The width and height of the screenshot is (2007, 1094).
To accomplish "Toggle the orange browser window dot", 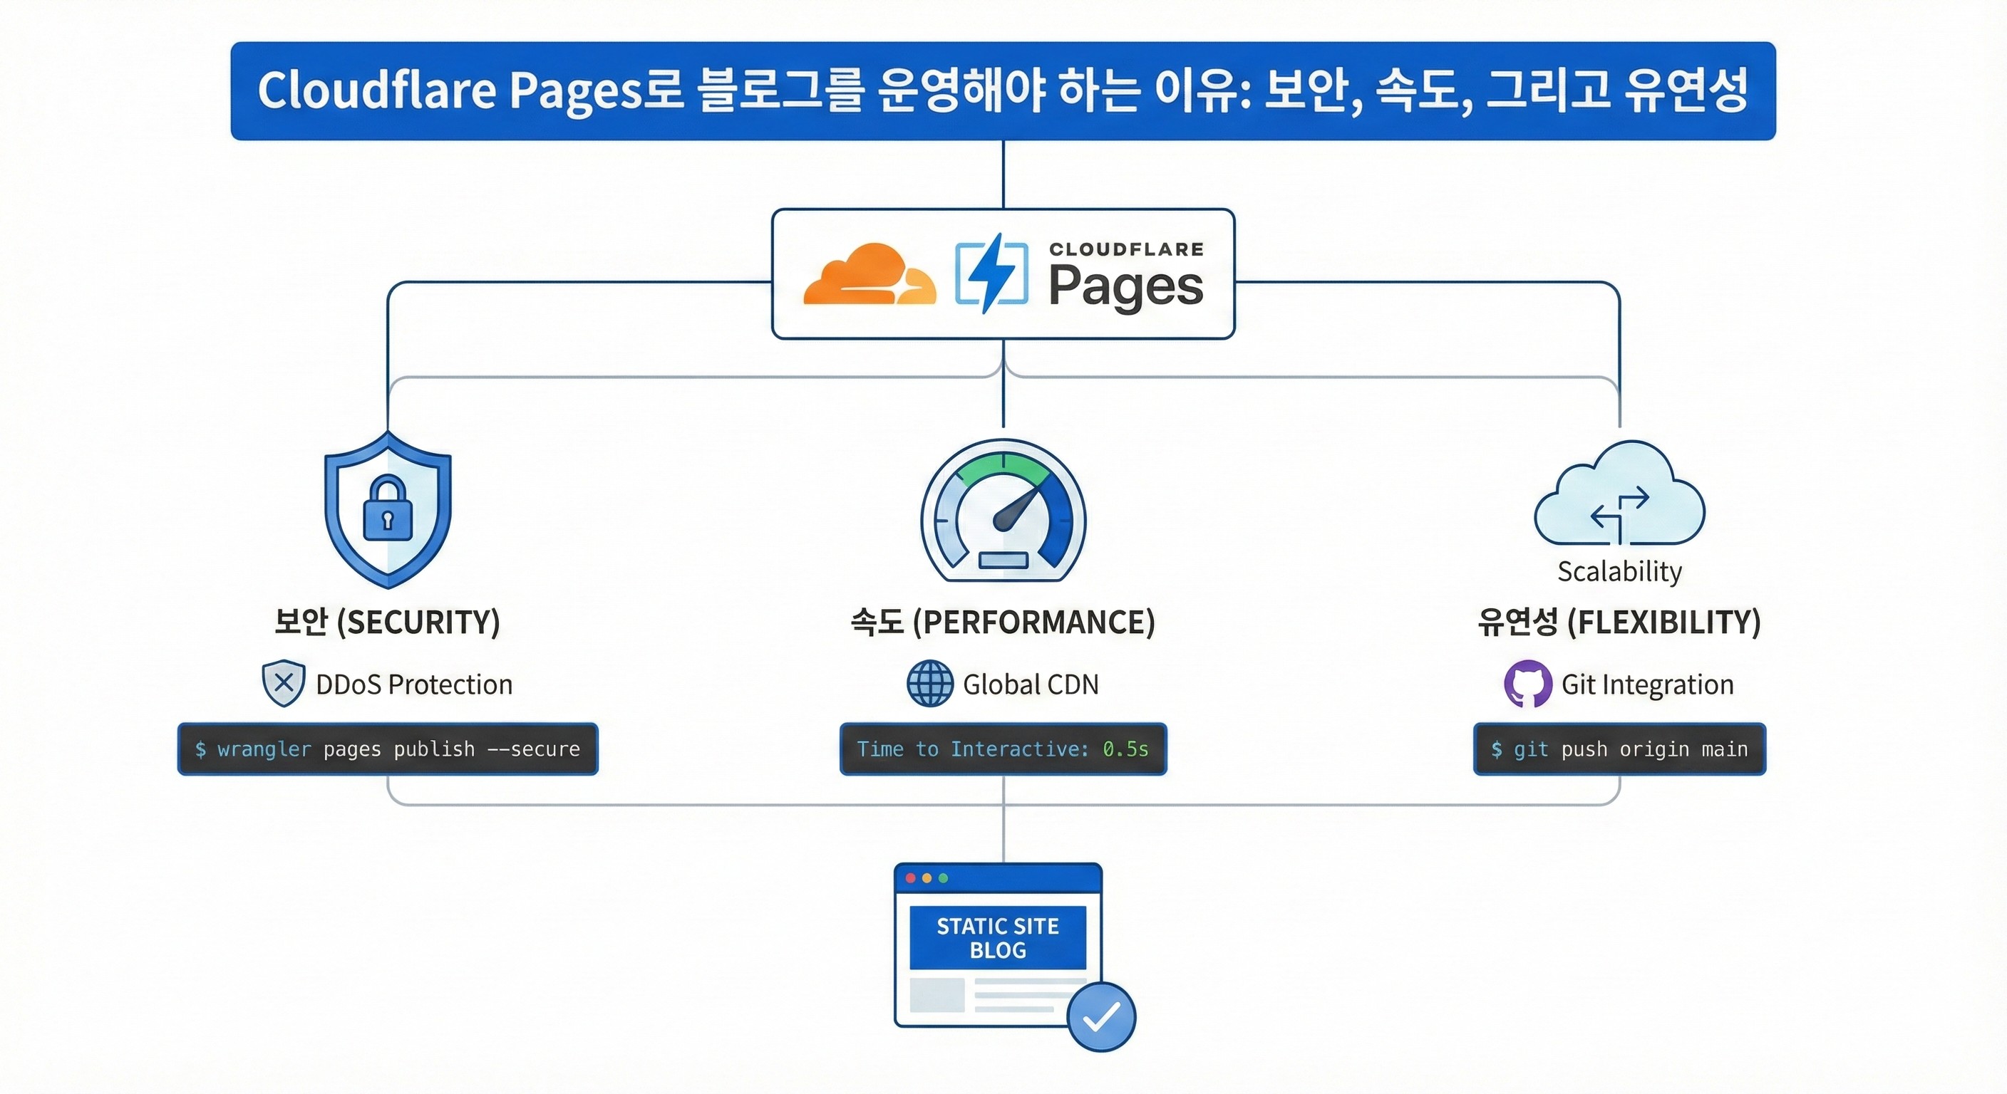I will 927,878.
